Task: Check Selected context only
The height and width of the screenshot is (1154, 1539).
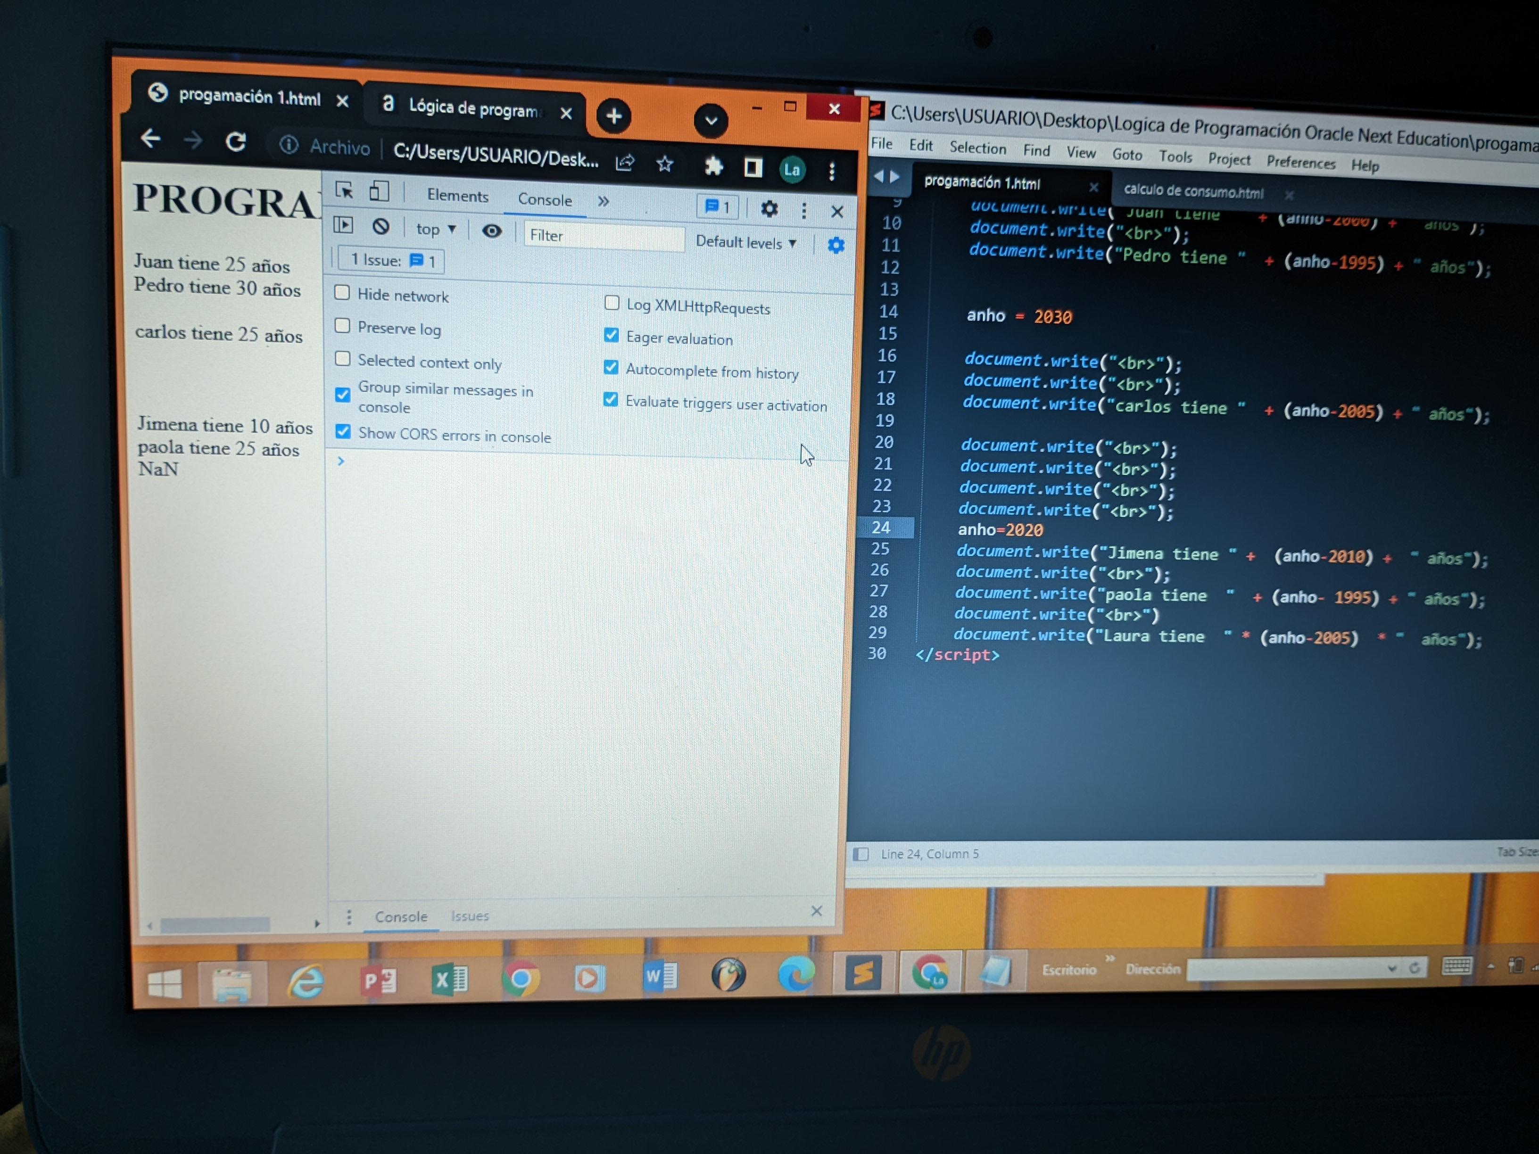Action: [342, 358]
